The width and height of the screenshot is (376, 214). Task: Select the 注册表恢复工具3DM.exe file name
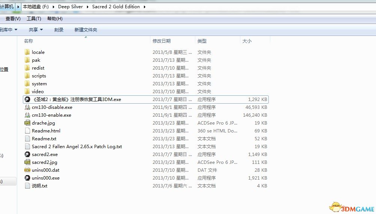[76, 100]
